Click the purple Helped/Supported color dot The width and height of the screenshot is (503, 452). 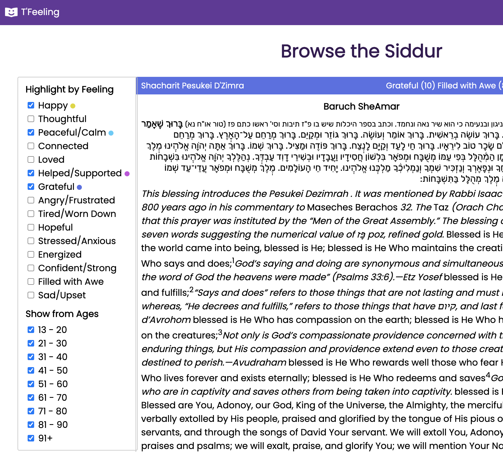[127, 174]
